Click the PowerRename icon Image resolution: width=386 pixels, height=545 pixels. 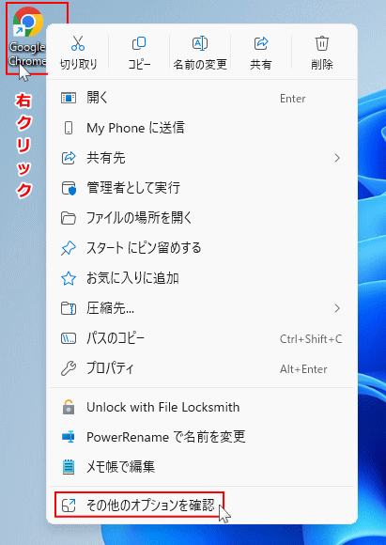point(69,437)
